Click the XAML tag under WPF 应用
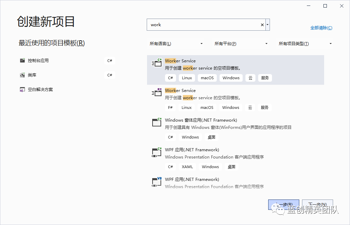Image resolution: width=350 pixels, height=225 pixels. (x=187, y=166)
